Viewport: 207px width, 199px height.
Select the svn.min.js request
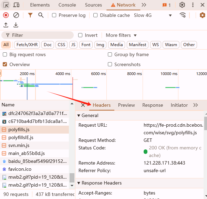[34, 146]
